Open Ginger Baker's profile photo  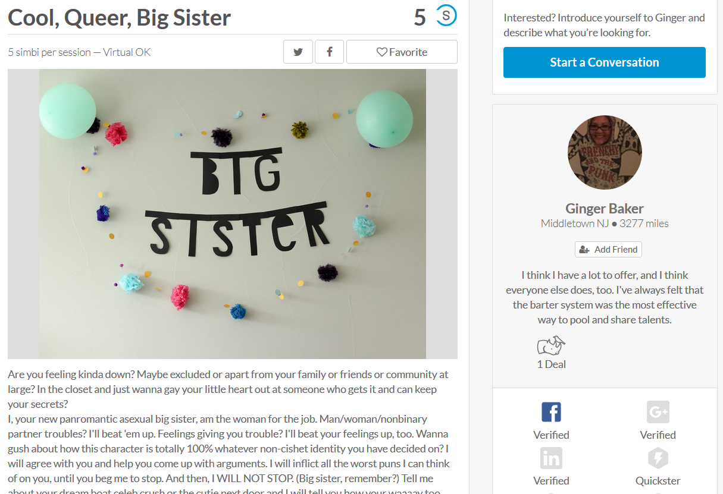point(605,153)
